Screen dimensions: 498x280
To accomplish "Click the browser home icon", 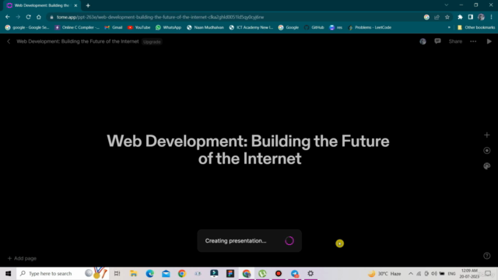I will (38, 17).
